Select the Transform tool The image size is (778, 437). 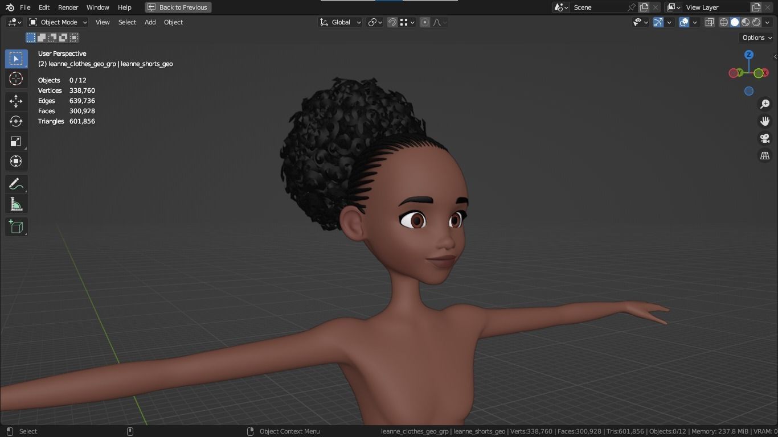[x=16, y=161]
